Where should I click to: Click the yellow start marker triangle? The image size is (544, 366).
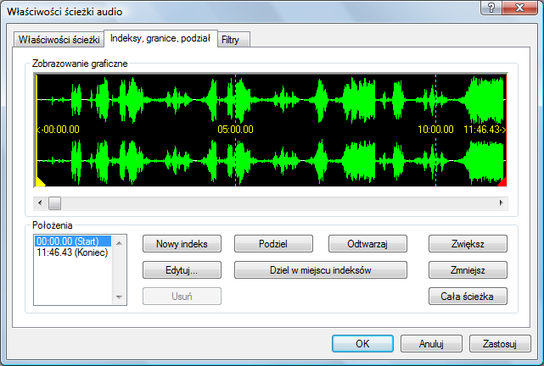pos(40,182)
